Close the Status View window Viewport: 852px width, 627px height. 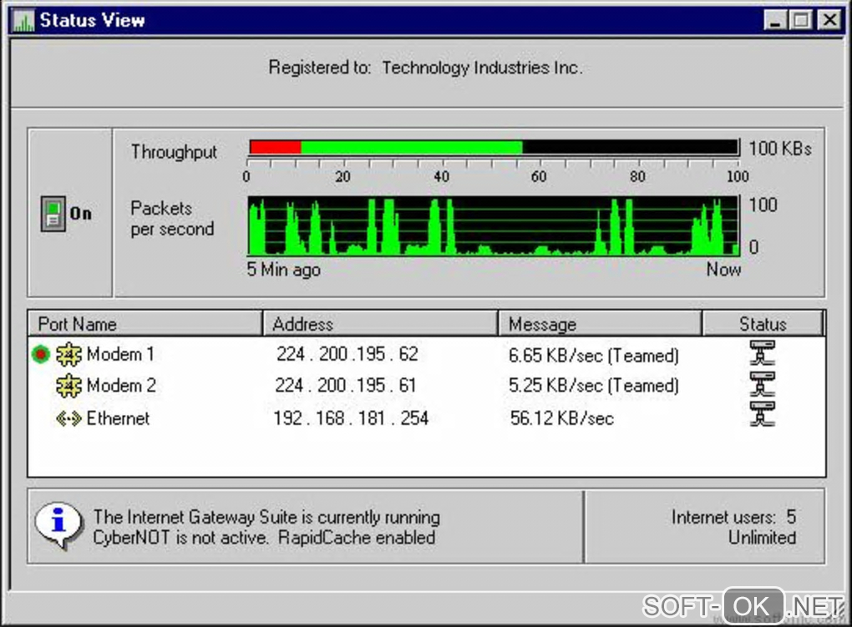[829, 21]
